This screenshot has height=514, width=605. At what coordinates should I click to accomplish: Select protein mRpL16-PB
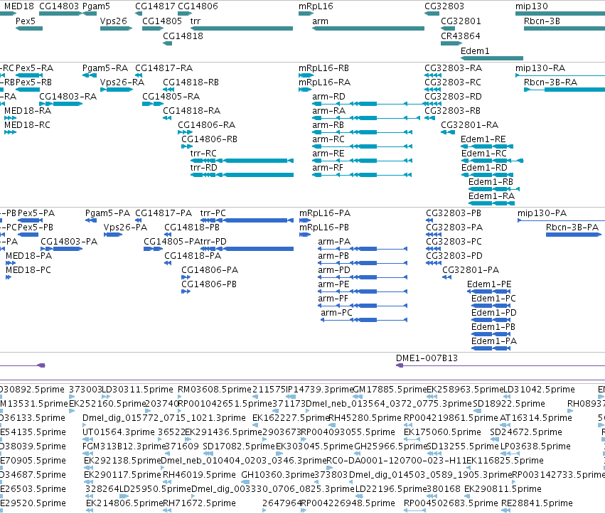coord(305,235)
